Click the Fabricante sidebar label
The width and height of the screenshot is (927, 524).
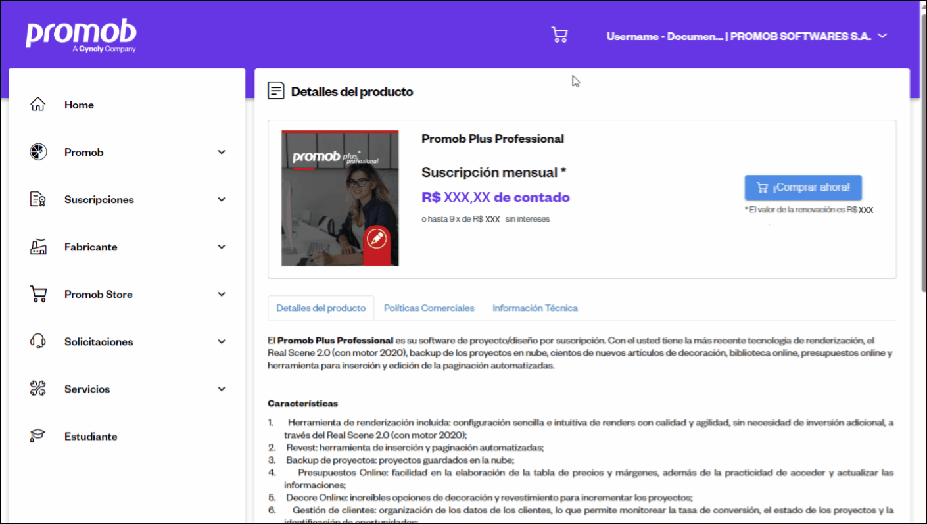[x=91, y=247]
